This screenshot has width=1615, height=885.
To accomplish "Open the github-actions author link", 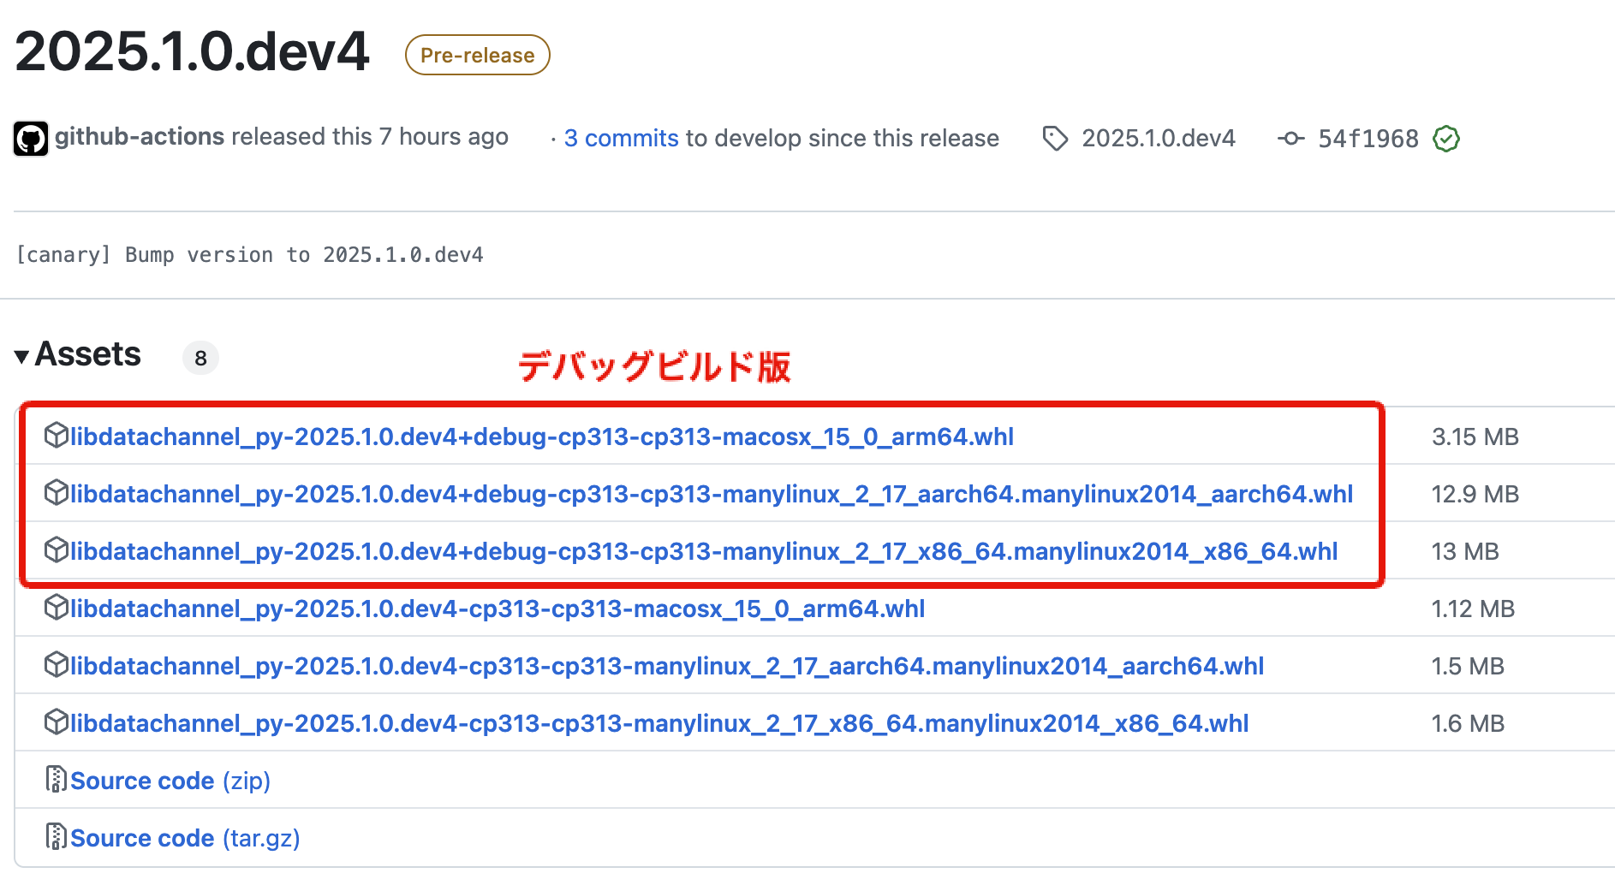I will tap(140, 137).
